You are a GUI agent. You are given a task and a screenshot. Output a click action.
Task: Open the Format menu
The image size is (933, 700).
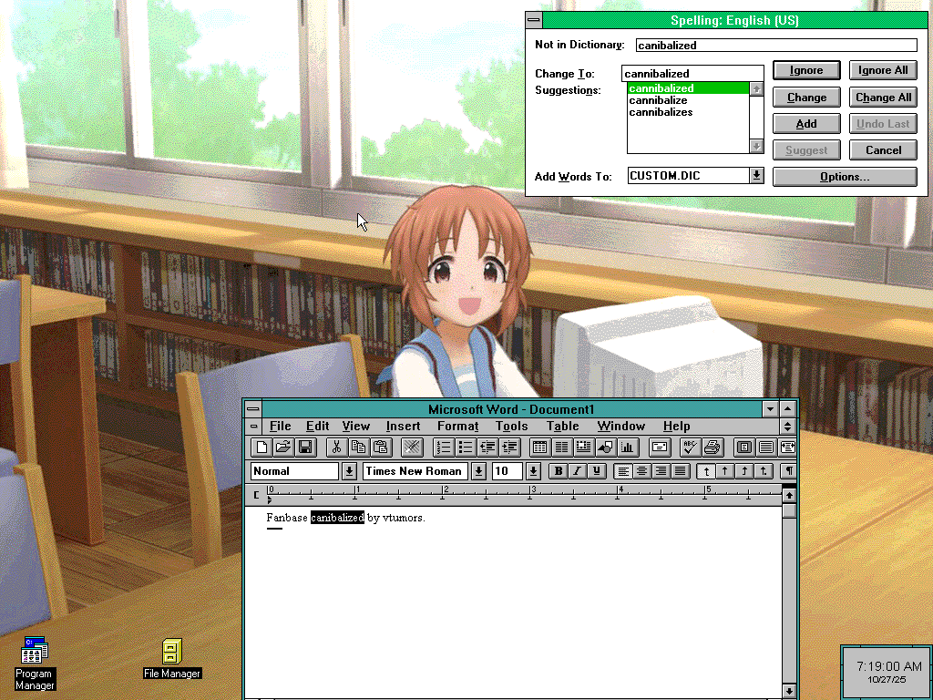457,427
